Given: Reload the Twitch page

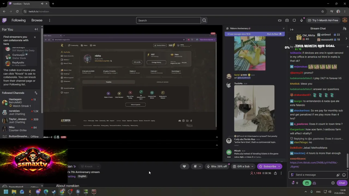Looking at the screenshot, I should click(17, 11).
